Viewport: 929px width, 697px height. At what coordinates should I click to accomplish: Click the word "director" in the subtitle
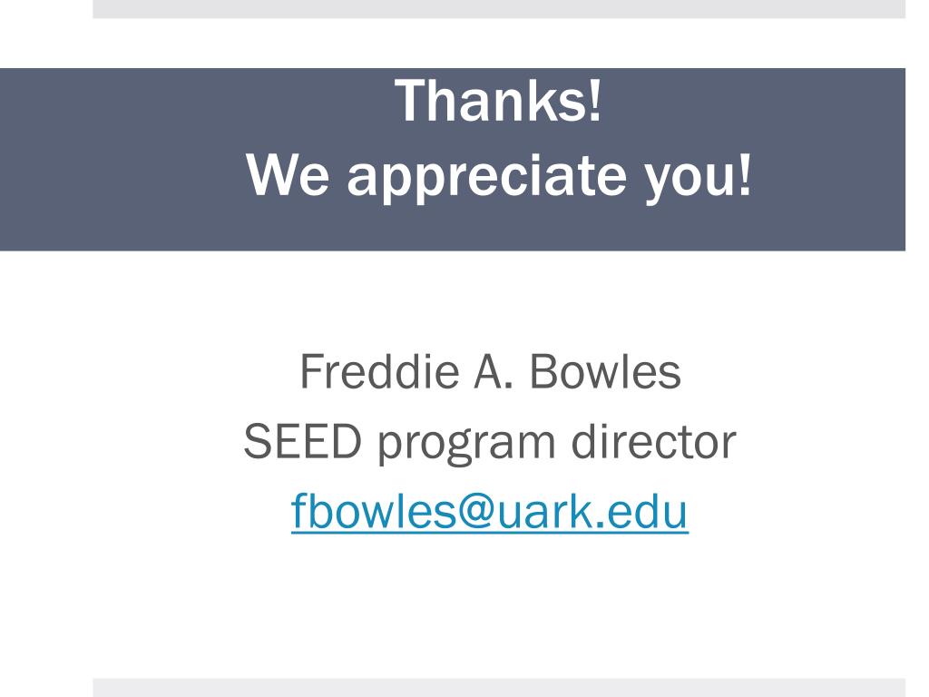(653, 441)
